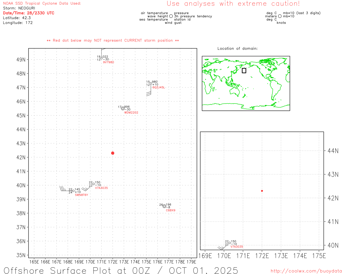Click the 'knots' legend label

[281, 23]
